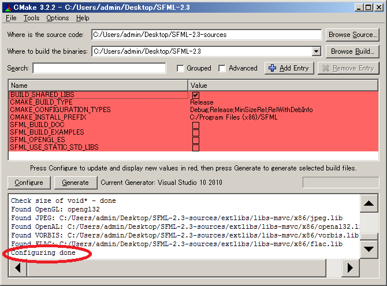Select the BUILD_SHARED_LIBS row name
The height and width of the screenshot is (286, 387).
[x=42, y=95]
